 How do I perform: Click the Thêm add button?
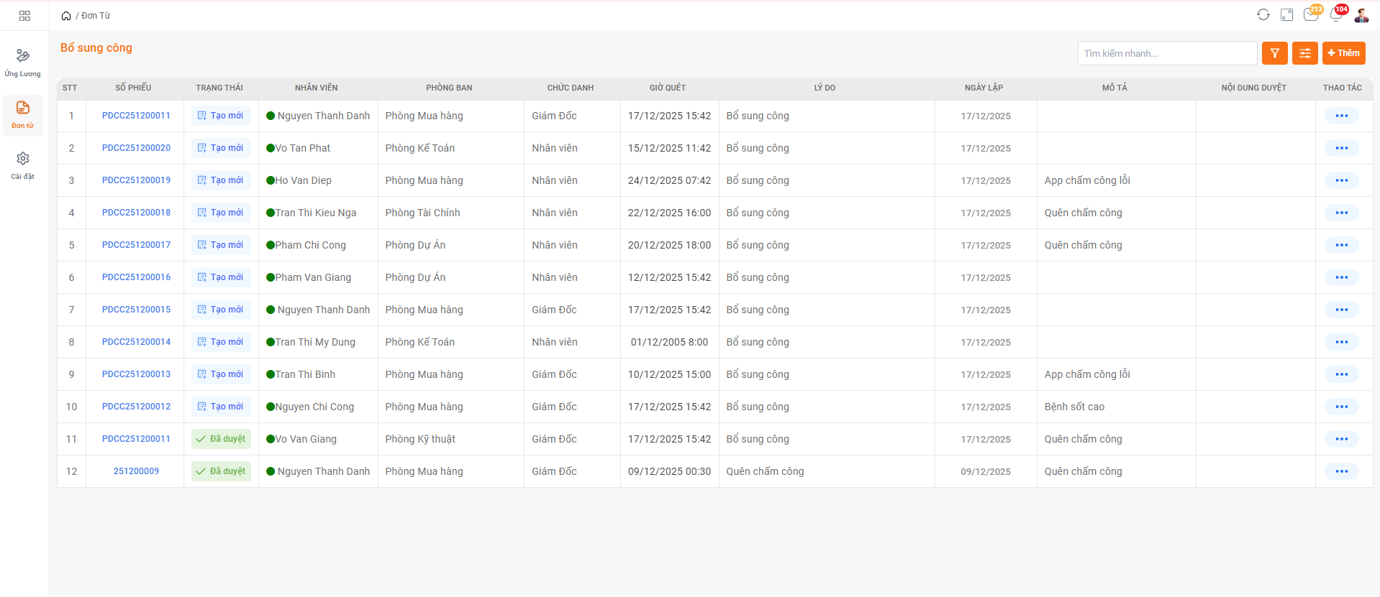tap(1343, 53)
